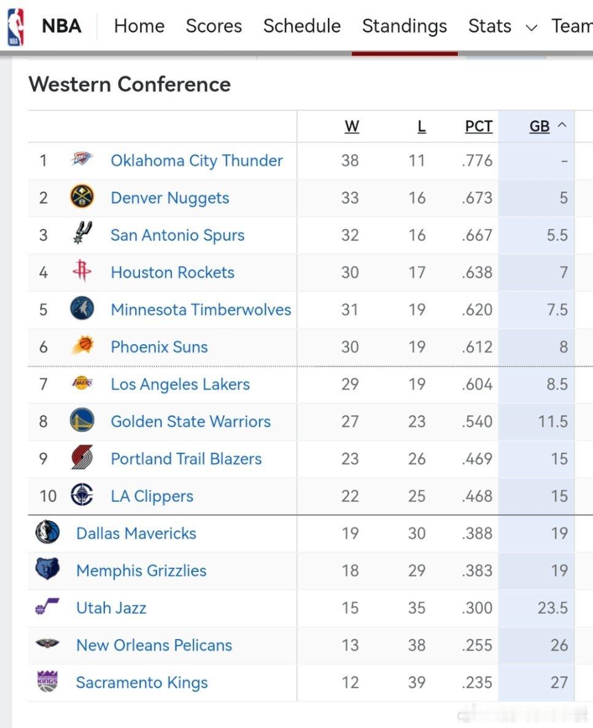
Task: Open the Los Angeles Lakers team link
Action: pos(180,385)
